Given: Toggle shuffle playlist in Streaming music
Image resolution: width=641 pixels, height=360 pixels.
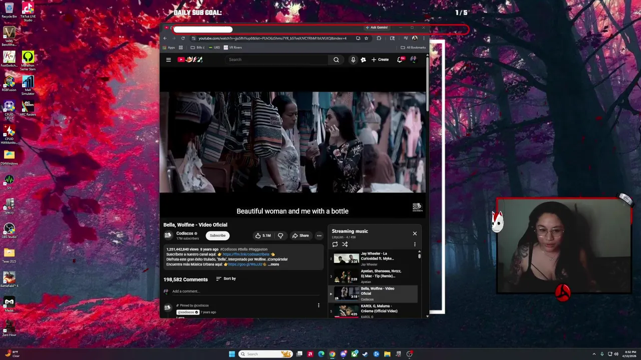Looking at the screenshot, I should coord(345,244).
